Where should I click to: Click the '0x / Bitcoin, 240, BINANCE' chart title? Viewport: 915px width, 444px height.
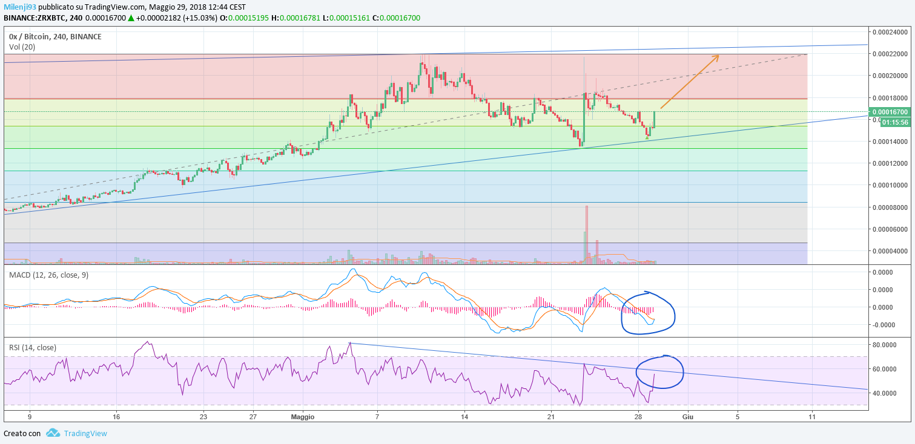coord(55,36)
